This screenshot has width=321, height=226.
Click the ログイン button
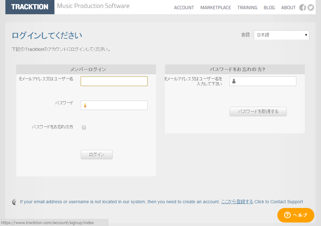pos(97,155)
